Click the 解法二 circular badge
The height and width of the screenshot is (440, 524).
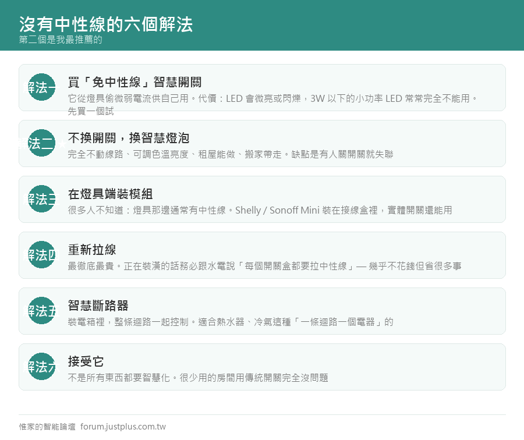[x=41, y=143]
